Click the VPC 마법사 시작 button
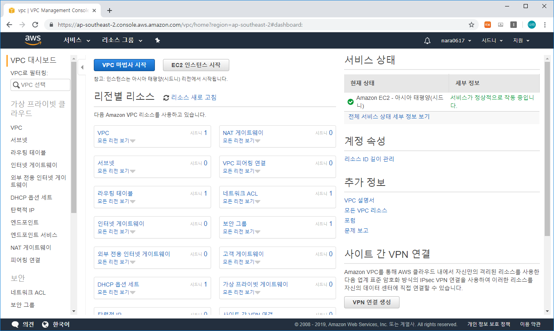The height and width of the screenshot is (331, 554). pos(124,65)
